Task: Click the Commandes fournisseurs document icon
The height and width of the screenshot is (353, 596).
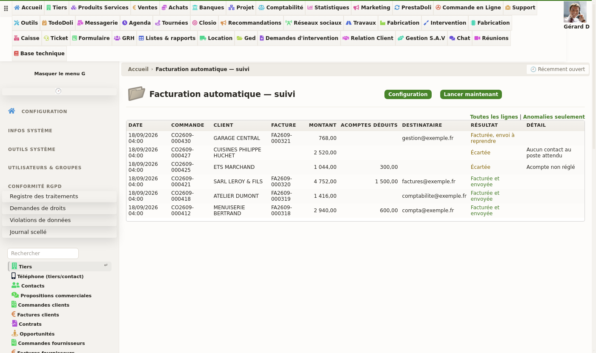Action: 14,343
